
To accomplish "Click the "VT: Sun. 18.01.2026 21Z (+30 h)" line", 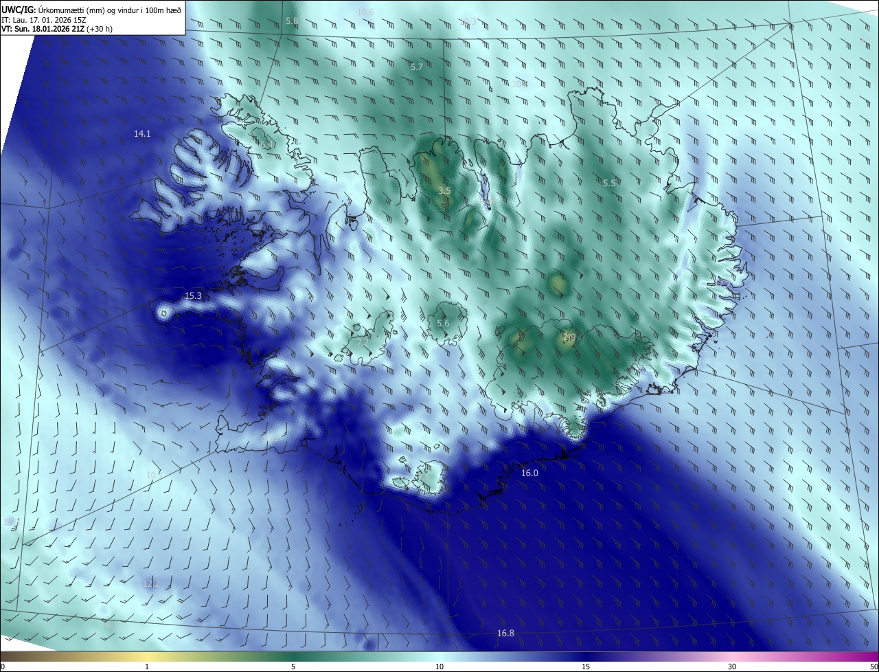I will coord(57,29).
